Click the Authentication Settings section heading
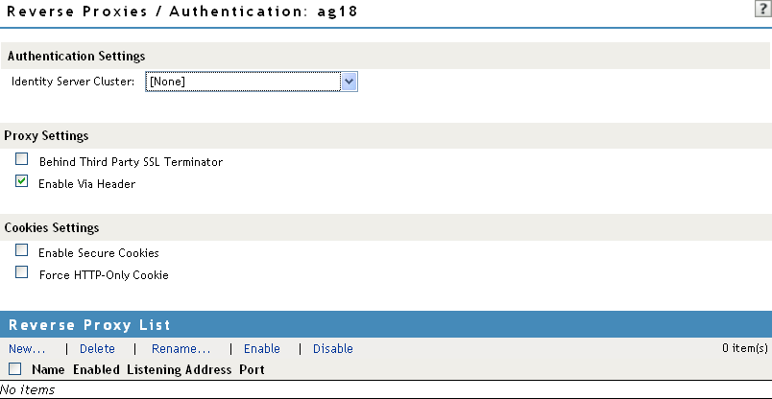Screen dimensions: 772x399 (77, 56)
